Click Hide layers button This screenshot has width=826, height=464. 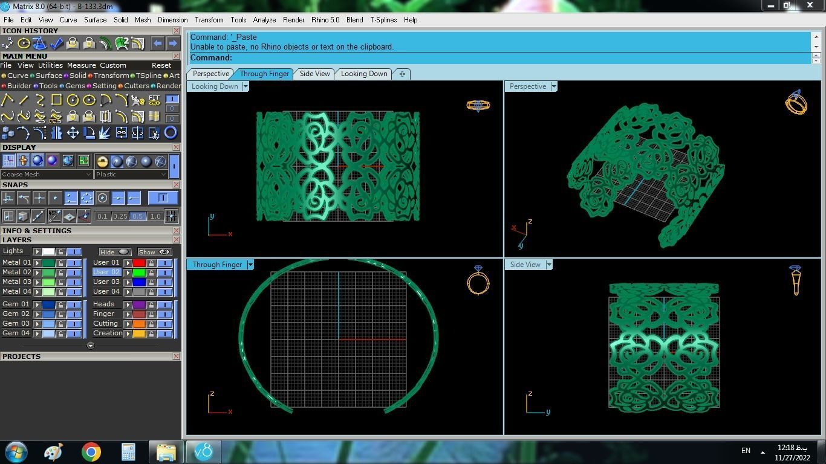[x=115, y=252]
